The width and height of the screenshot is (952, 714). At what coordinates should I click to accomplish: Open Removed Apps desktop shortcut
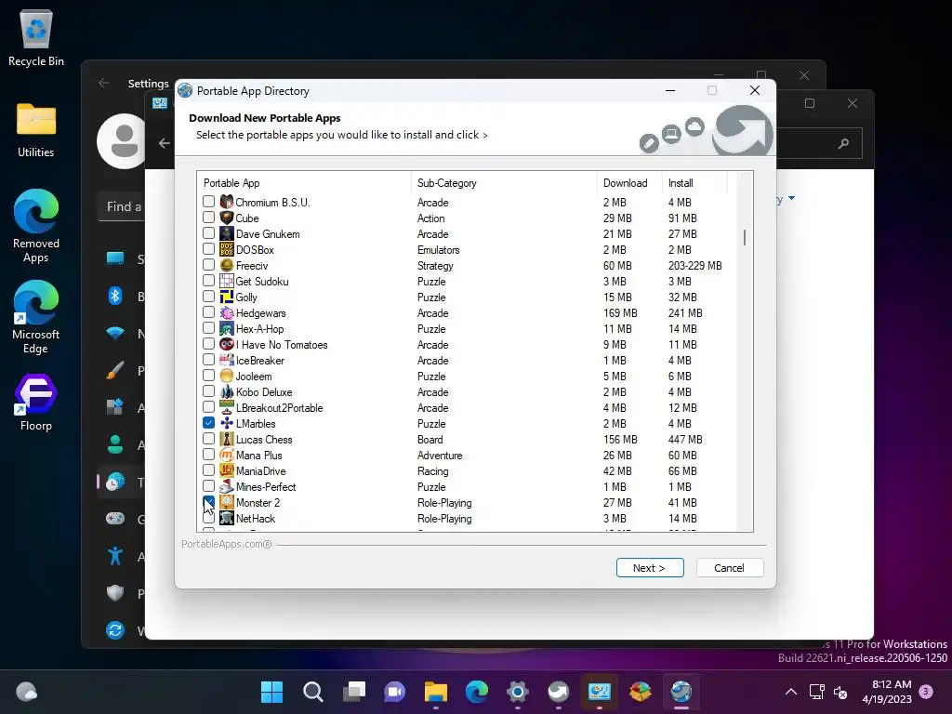point(36,226)
